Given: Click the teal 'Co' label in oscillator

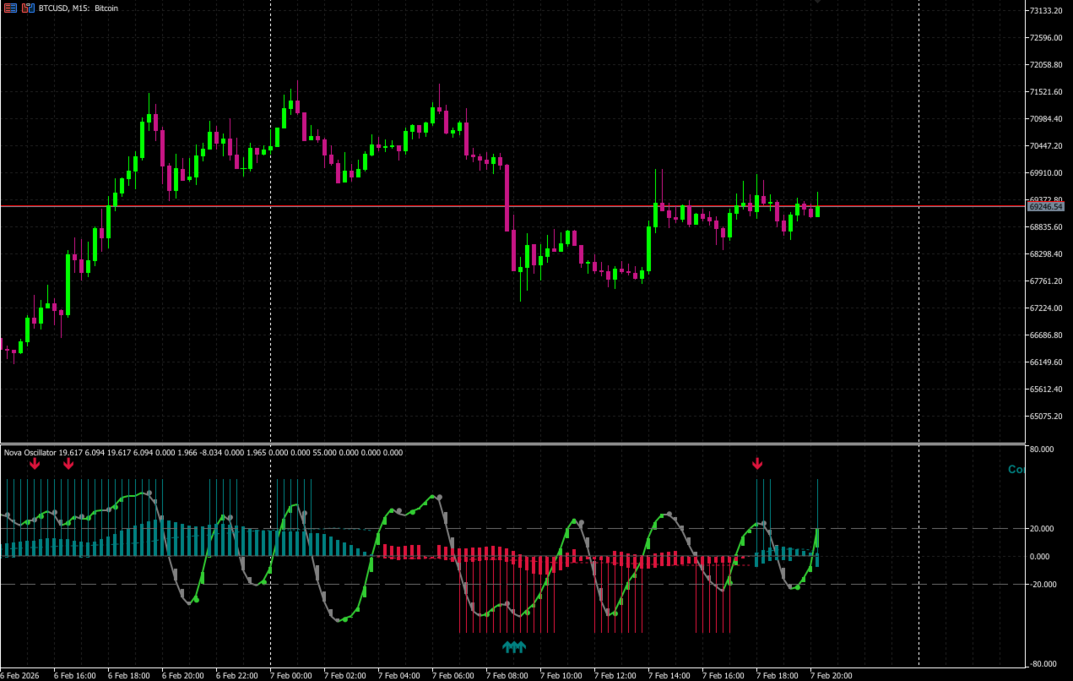Looking at the screenshot, I should point(1016,469).
